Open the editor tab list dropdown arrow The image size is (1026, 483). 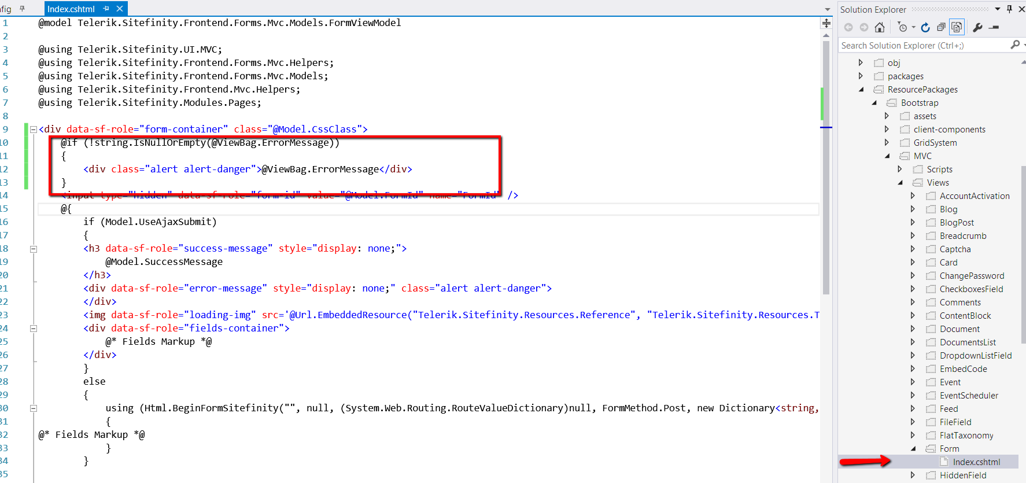click(x=827, y=9)
